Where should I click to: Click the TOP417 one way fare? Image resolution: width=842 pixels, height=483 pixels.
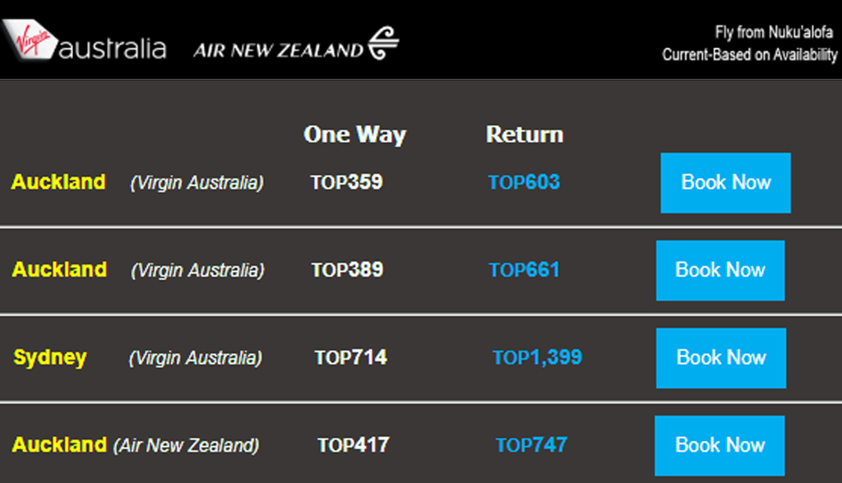click(354, 445)
